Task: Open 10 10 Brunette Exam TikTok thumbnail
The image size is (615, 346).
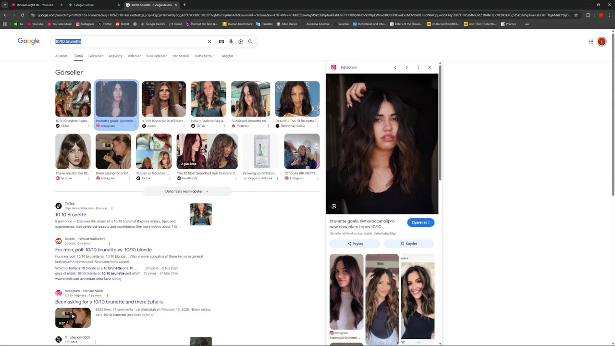Action: [x=73, y=99]
